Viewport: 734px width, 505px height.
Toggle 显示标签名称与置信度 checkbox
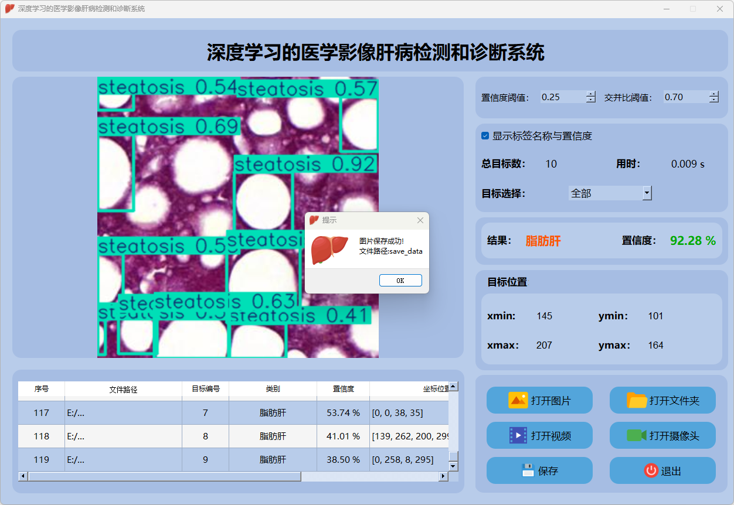(x=485, y=136)
